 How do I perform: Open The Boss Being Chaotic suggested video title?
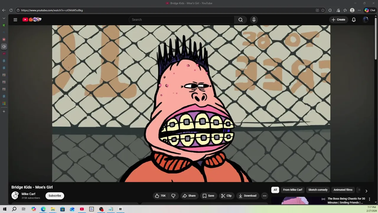[346, 201]
